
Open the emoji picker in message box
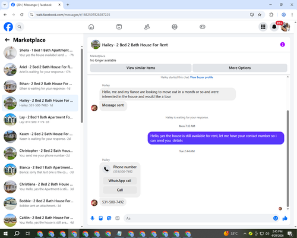(x=276, y=218)
